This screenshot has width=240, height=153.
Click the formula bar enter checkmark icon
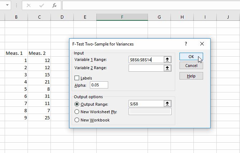click(42, 5)
